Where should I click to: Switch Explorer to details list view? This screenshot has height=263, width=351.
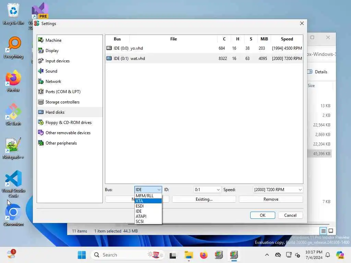click(x=324, y=231)
